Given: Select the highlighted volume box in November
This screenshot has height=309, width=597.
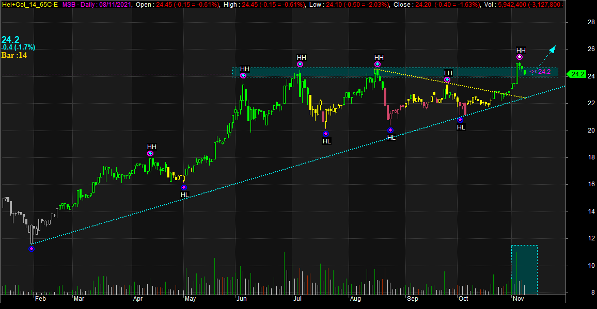Looking at the screenshot, I should tap(524, 269).
